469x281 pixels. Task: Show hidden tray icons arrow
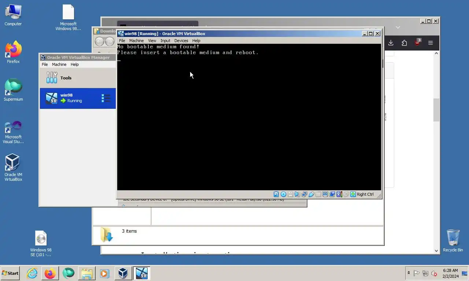click(409, 273)
